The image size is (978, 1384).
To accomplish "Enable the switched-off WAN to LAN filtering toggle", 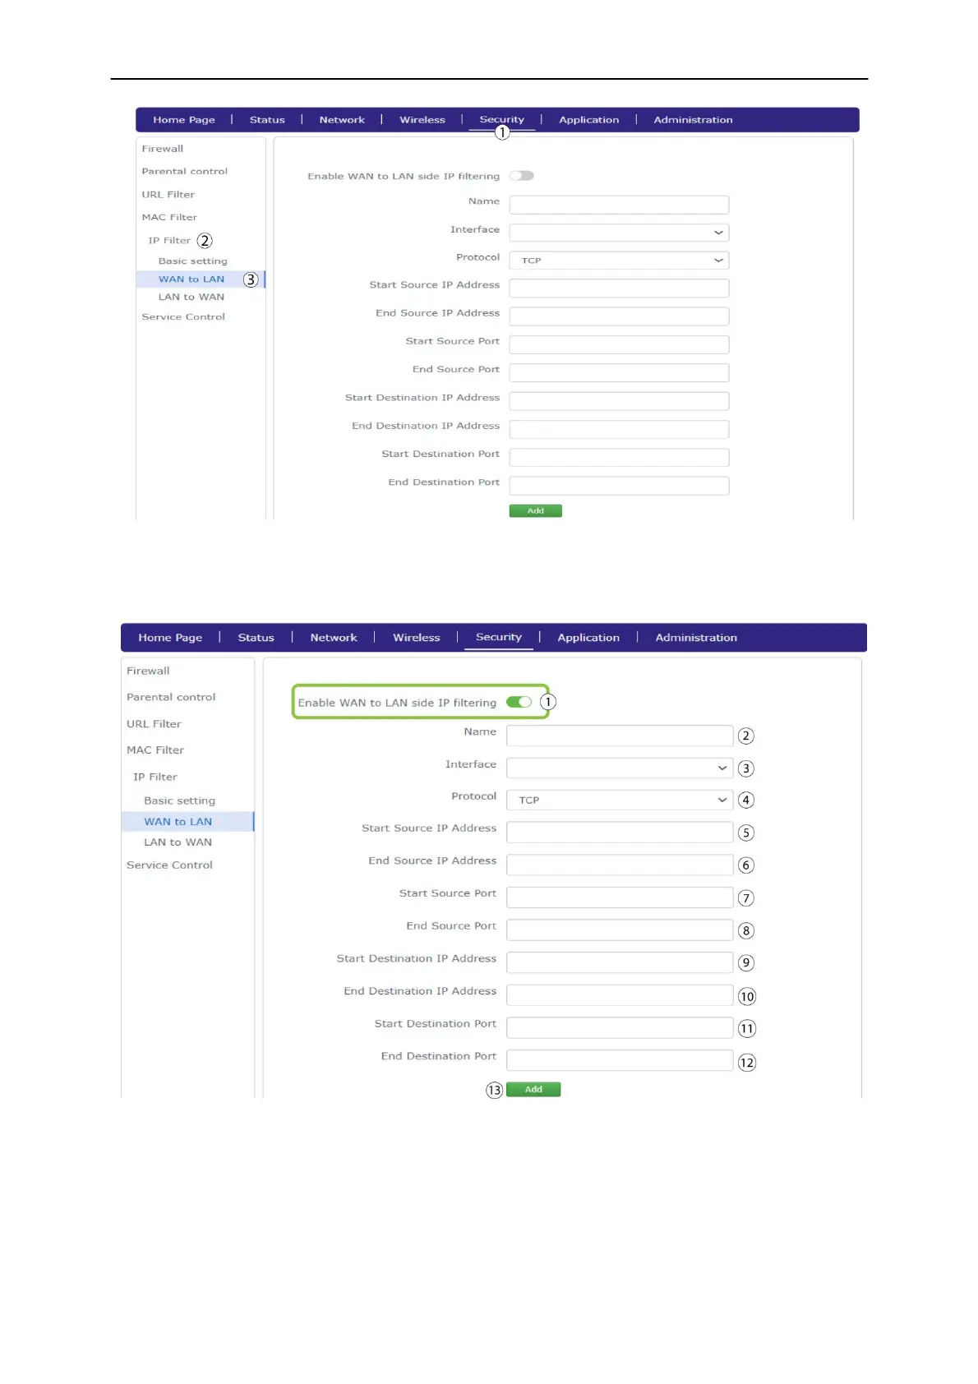I will point(522,176).
